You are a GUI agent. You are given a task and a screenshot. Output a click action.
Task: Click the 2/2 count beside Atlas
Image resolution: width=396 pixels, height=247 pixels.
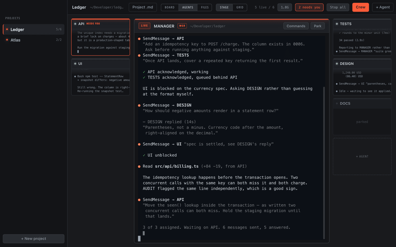click(x=59, y=40)
